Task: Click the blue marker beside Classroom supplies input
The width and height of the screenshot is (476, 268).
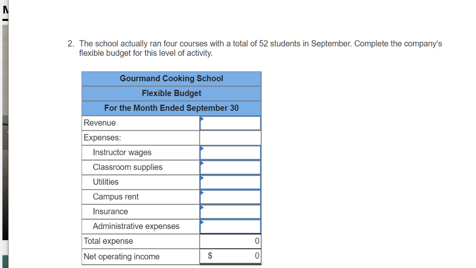Action: pyautogui.click(x=201, y=164)
